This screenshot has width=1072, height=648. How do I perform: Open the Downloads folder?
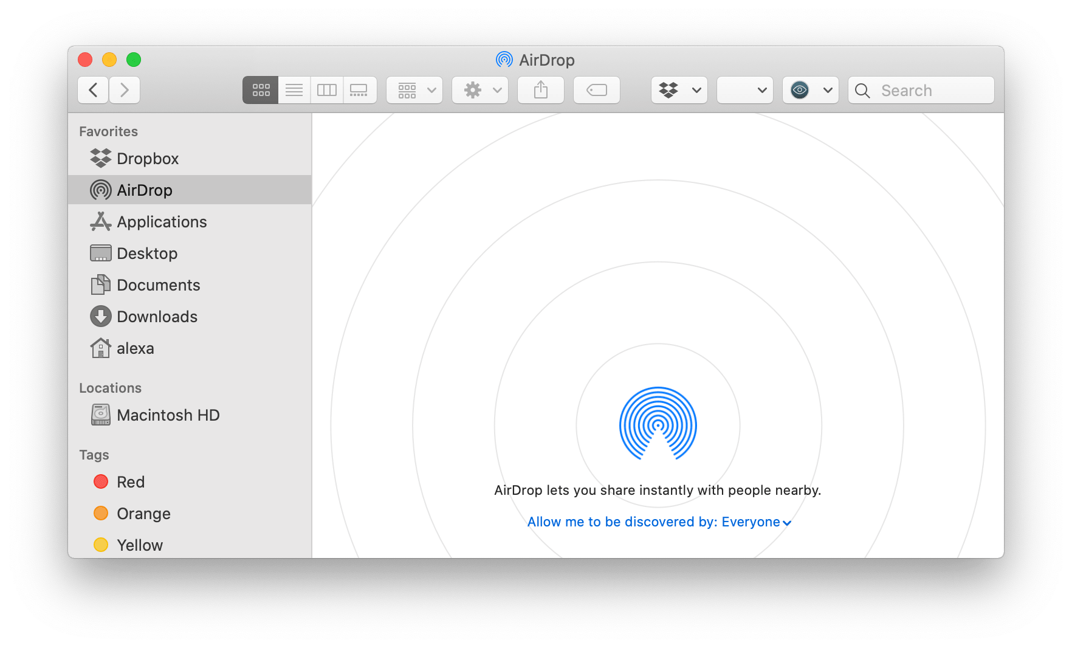(x=157, y=316)
